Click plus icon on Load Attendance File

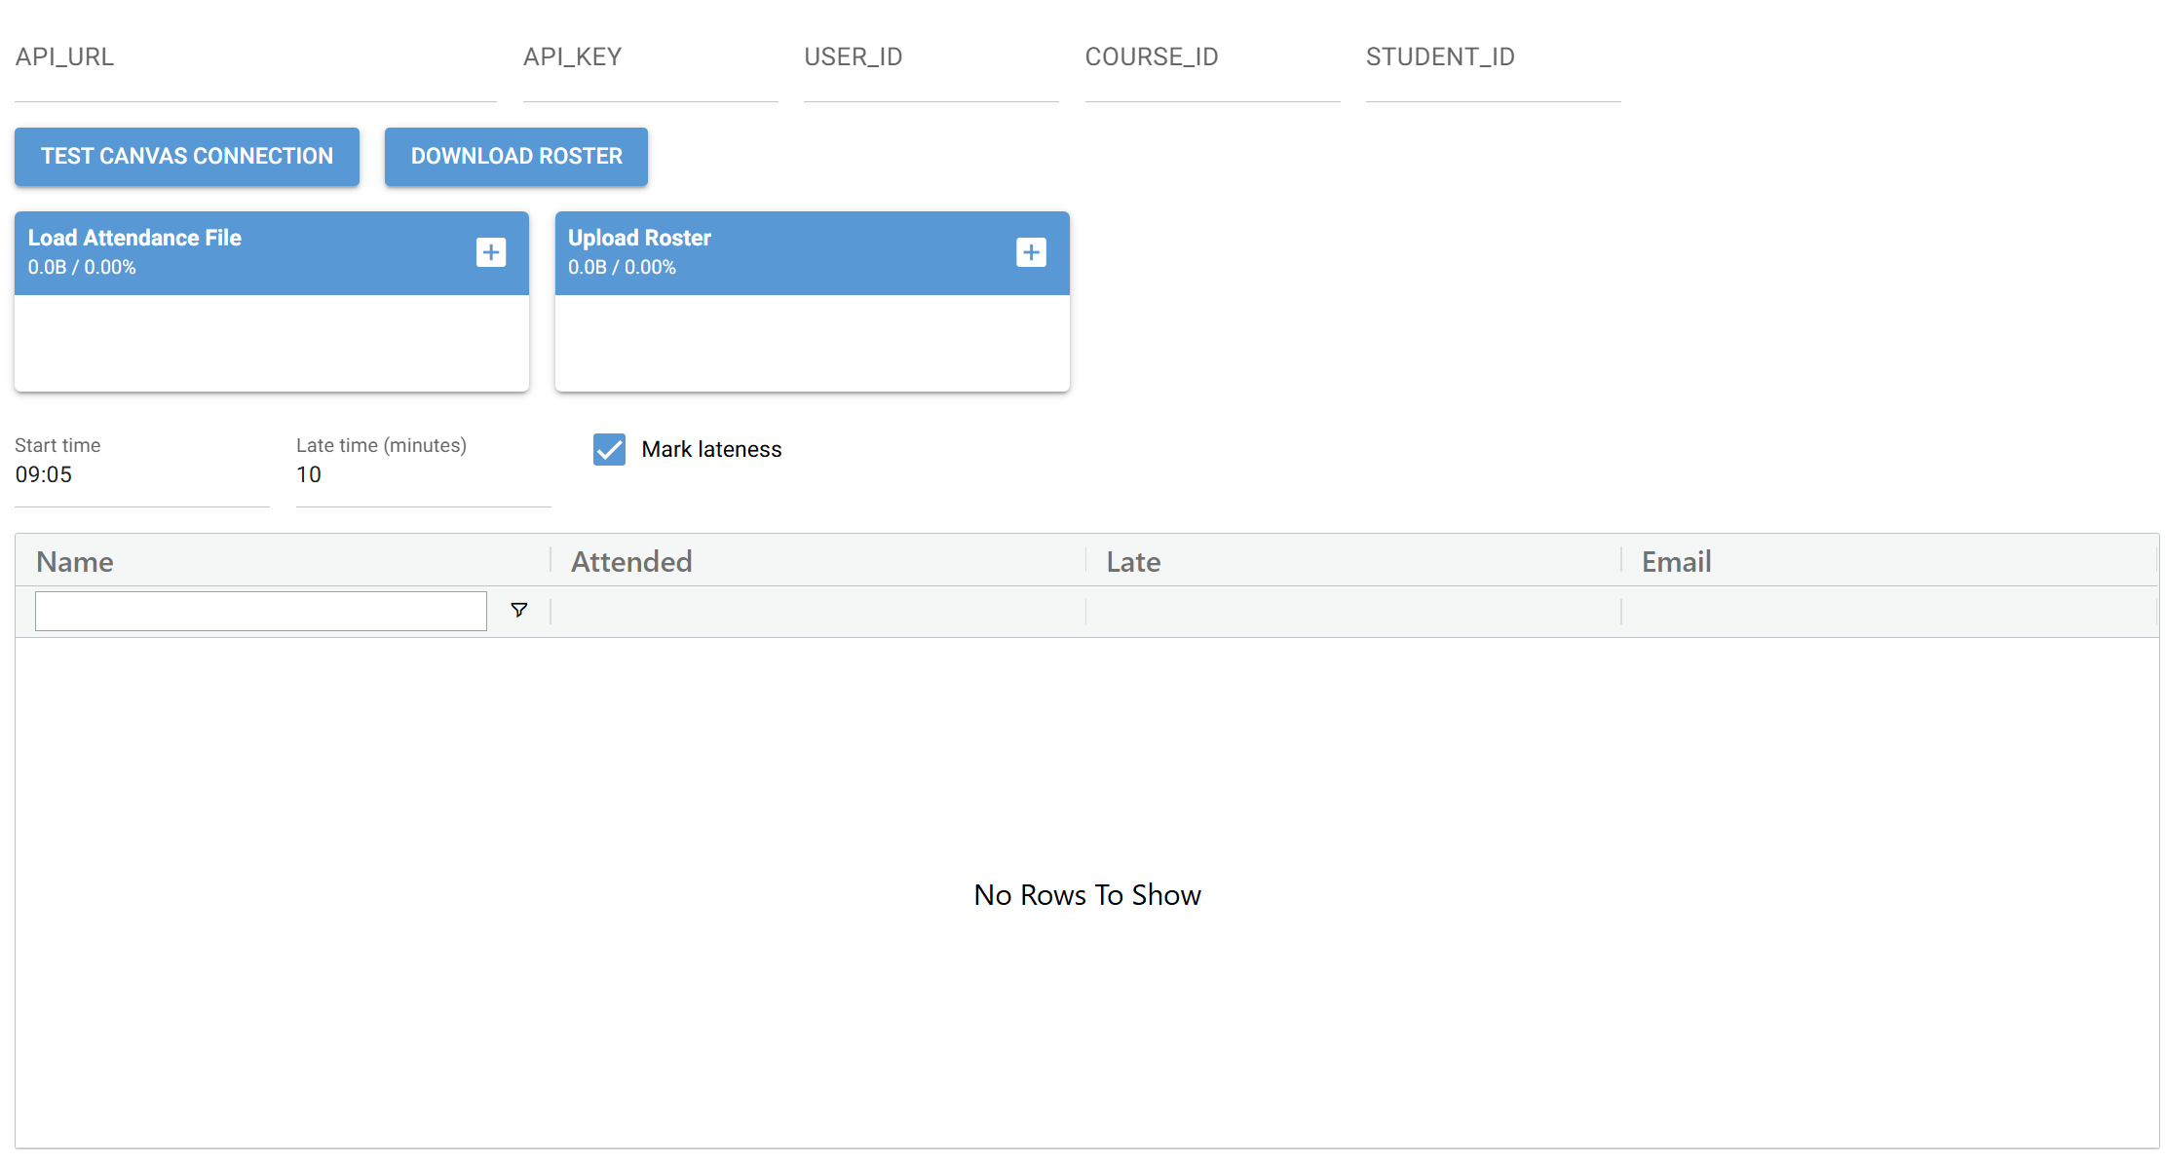491,252
